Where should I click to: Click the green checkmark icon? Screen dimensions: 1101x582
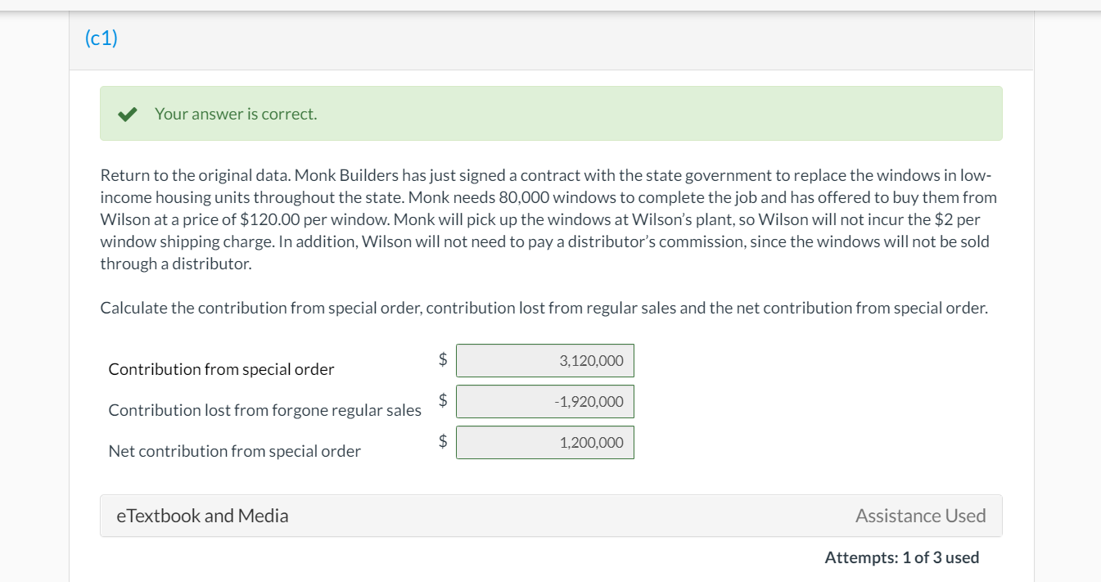pyautogui.click(x=127, y=114)
